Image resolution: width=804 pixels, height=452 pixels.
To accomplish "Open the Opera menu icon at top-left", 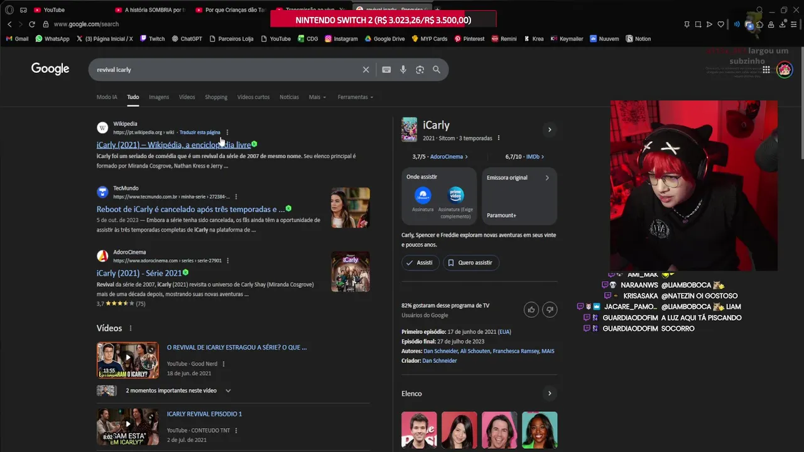I will pyautogui.click(x=9, y=10).
